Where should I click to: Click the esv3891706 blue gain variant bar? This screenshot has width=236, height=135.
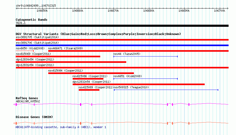pos(122,45)
